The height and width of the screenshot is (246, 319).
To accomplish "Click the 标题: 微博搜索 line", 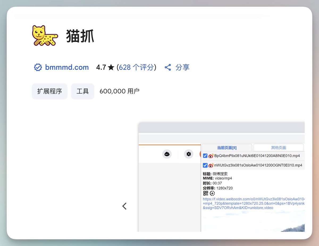I will tap(215, 174).
